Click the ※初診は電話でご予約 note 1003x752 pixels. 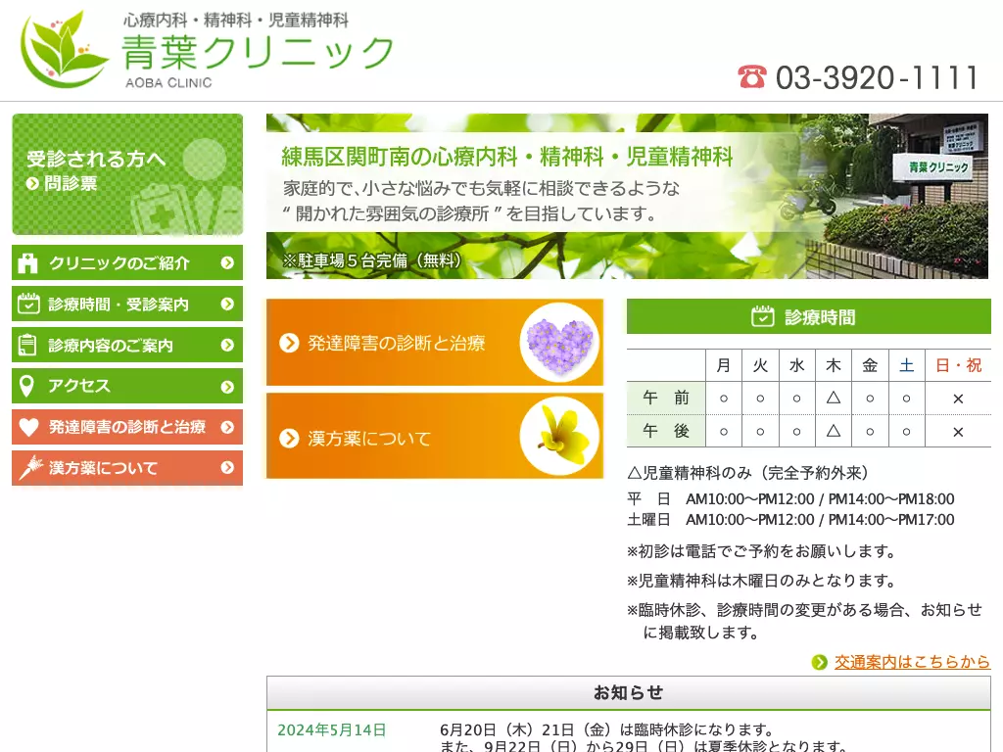761,551
